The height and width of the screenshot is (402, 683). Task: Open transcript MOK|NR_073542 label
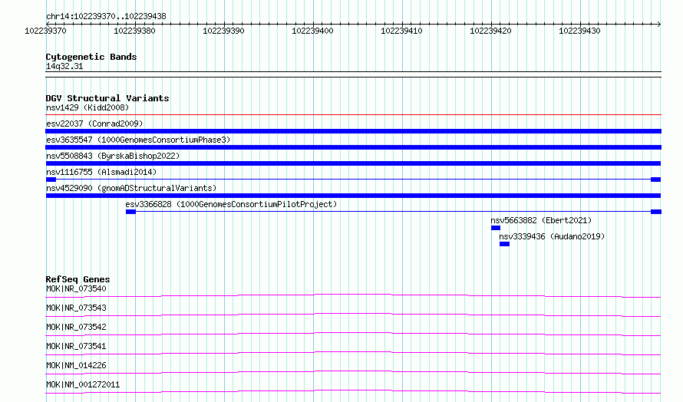(x=76, y=327)
